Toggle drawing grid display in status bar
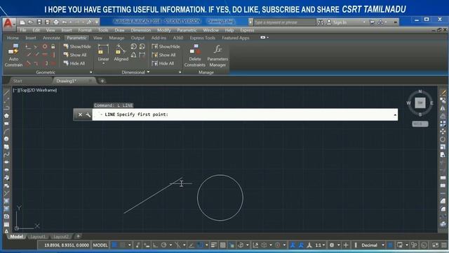The image size is (449, 253). pos(114,245)
